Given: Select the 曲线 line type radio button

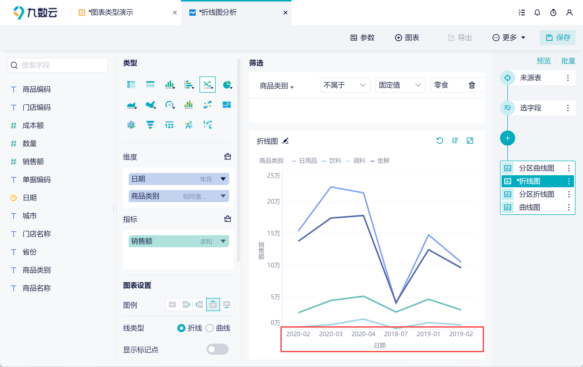Looking at the screenshot, I should click(210, 328).
